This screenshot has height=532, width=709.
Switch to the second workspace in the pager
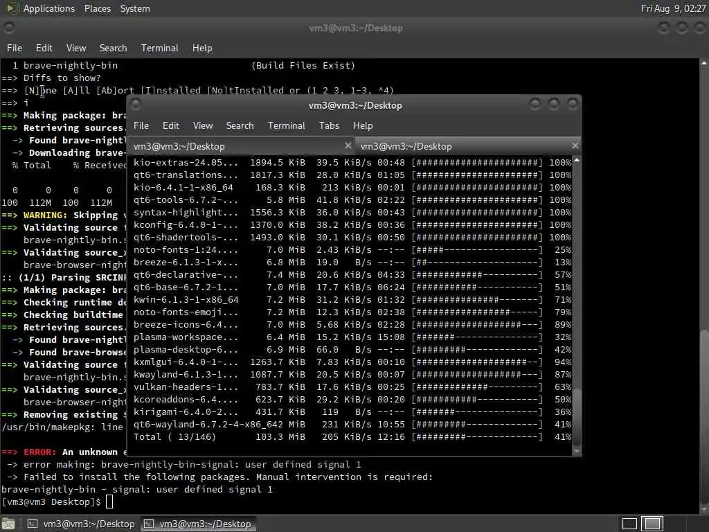pyautogui.click(x=652, y=524)
